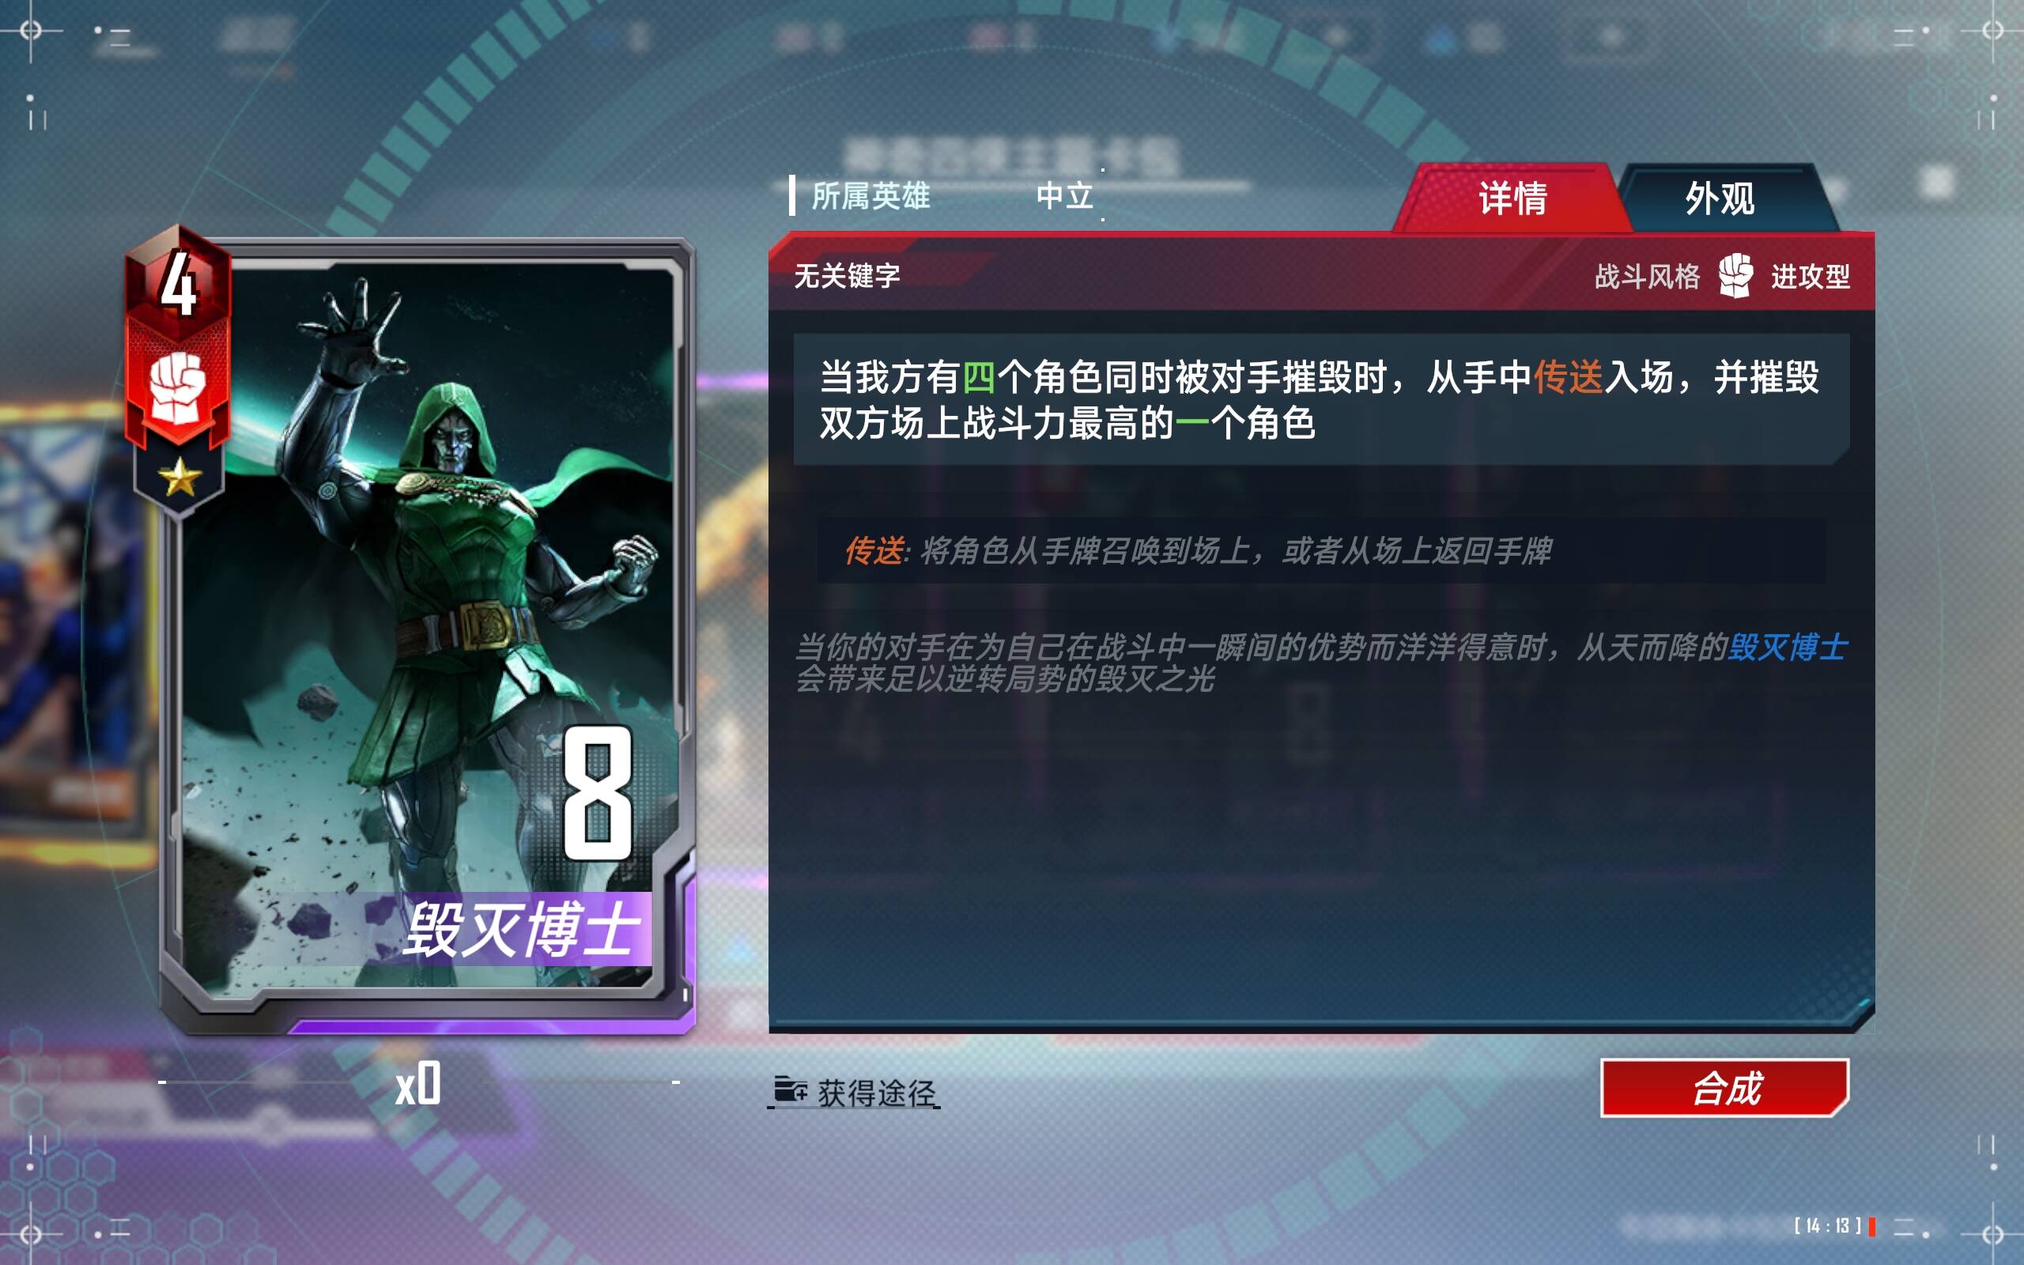Click the 合成 synthesize button

click(x=1724, y=1088)
